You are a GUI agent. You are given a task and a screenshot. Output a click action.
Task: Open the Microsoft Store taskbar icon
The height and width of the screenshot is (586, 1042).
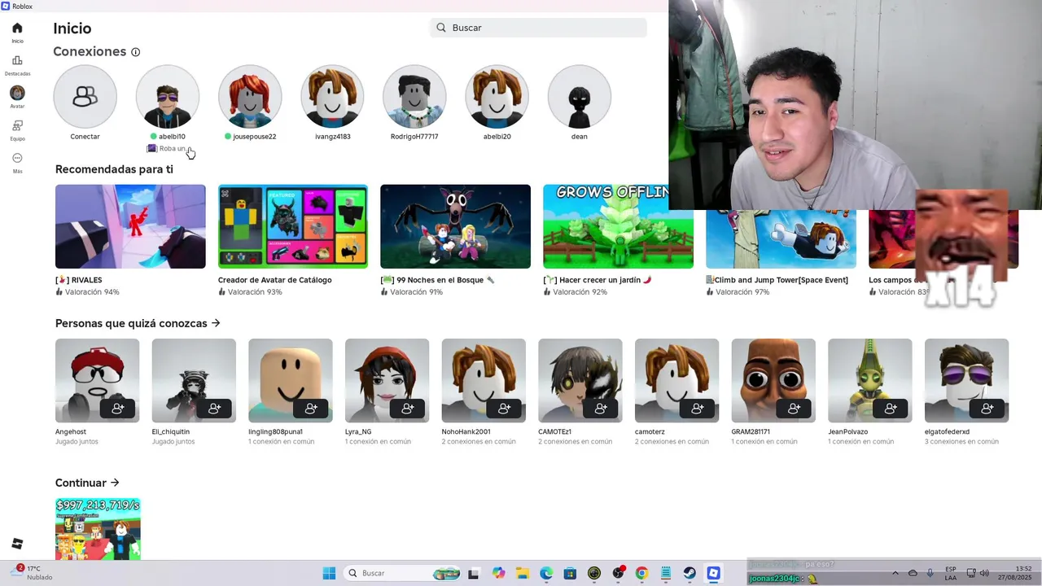[570, 573]
